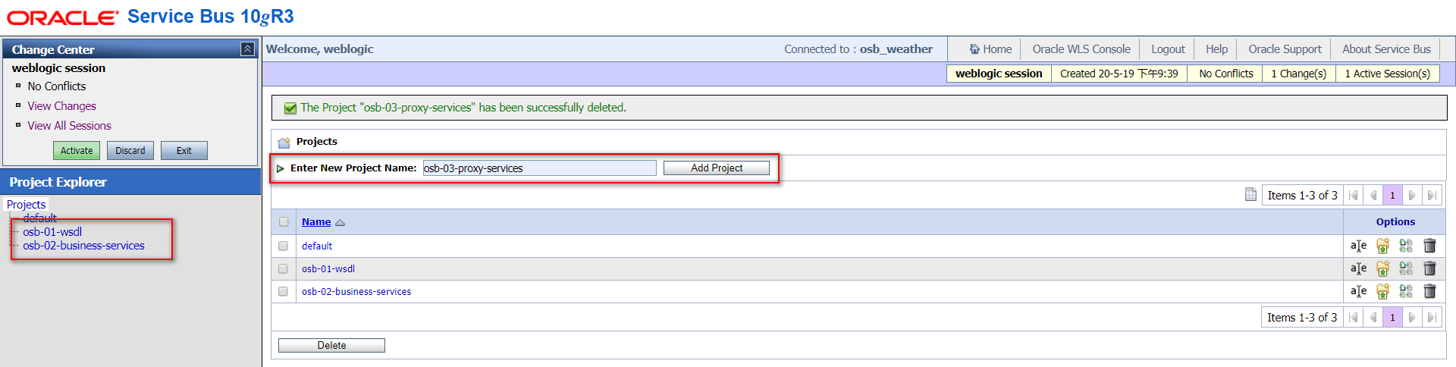
Task: Click the 1 Change(s) status entry
Action: [x=1299, y=74]
